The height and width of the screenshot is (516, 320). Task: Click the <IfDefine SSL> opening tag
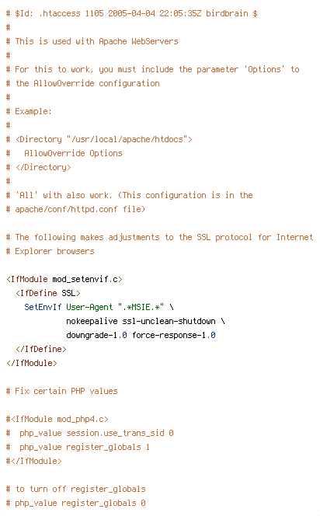coord(47,293)
